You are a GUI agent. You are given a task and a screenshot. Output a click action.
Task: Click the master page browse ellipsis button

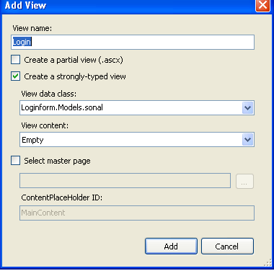coord(244,181)
